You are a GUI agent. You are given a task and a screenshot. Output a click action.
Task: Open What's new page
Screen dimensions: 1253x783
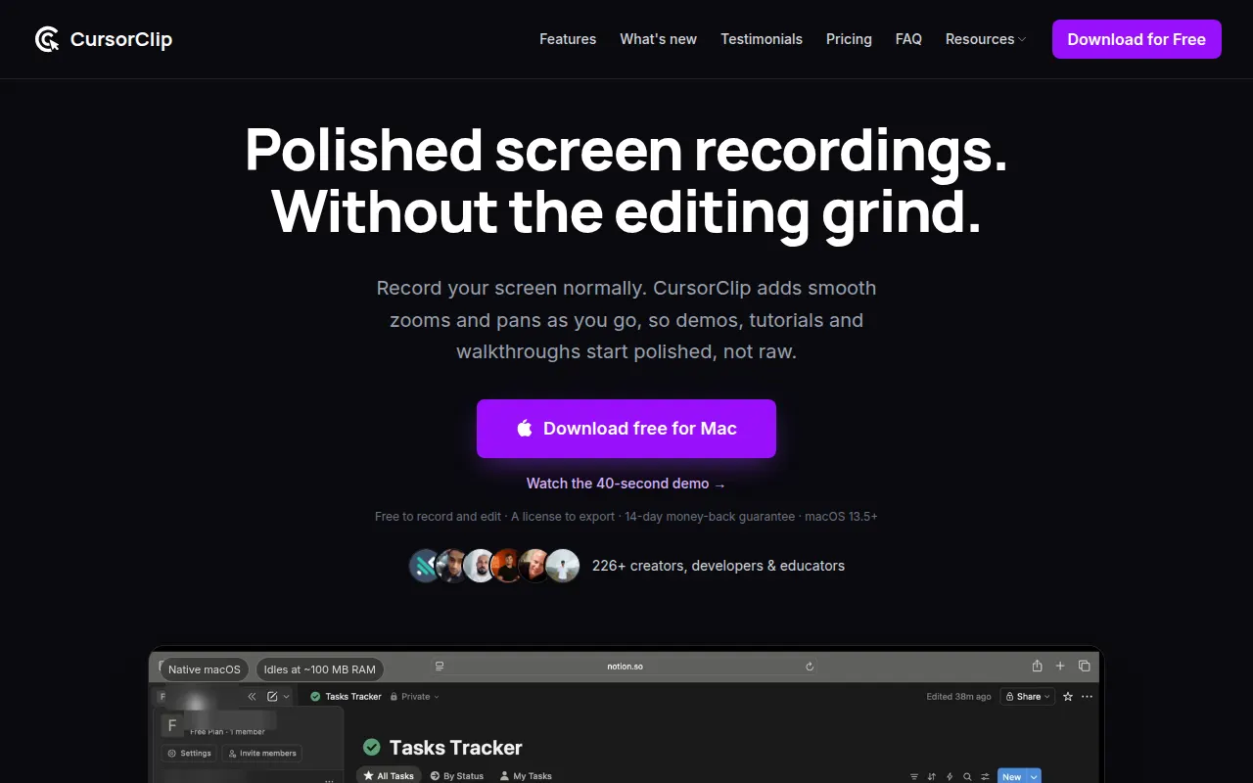pyautogui.click(x=658, y=39)
